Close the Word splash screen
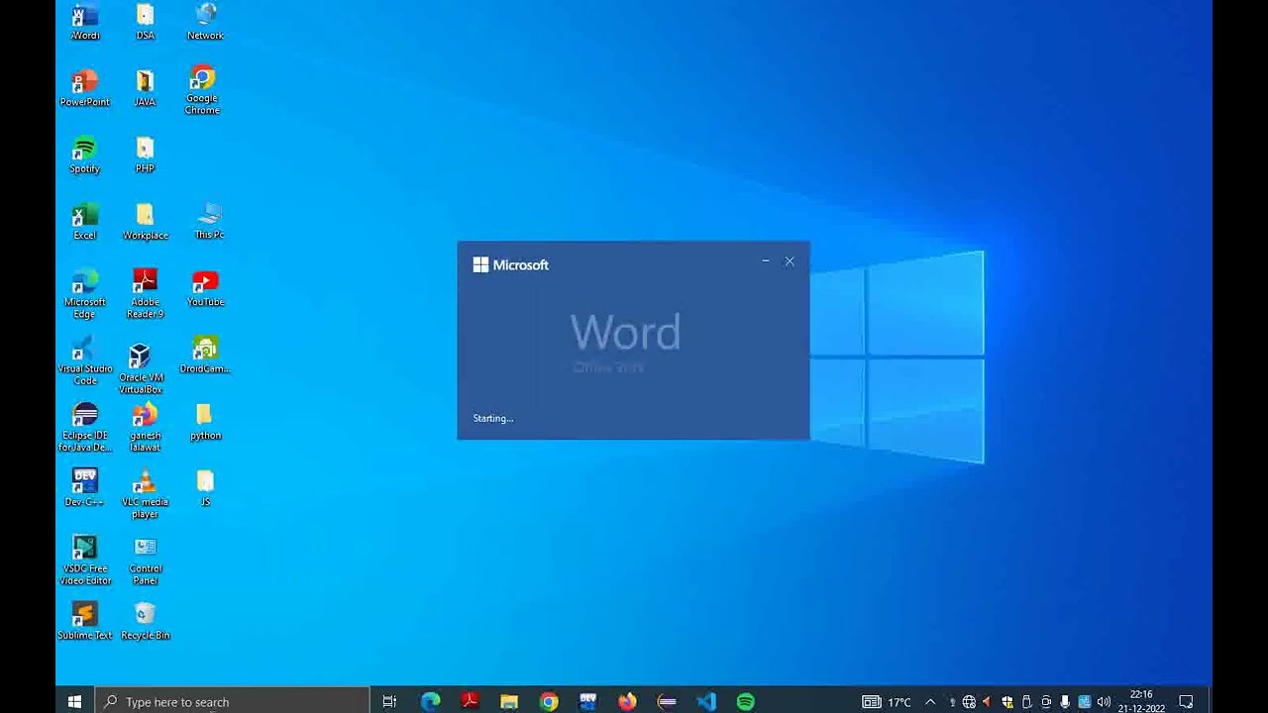Screen dimensions: 1268x713 [x=790, y=261]
